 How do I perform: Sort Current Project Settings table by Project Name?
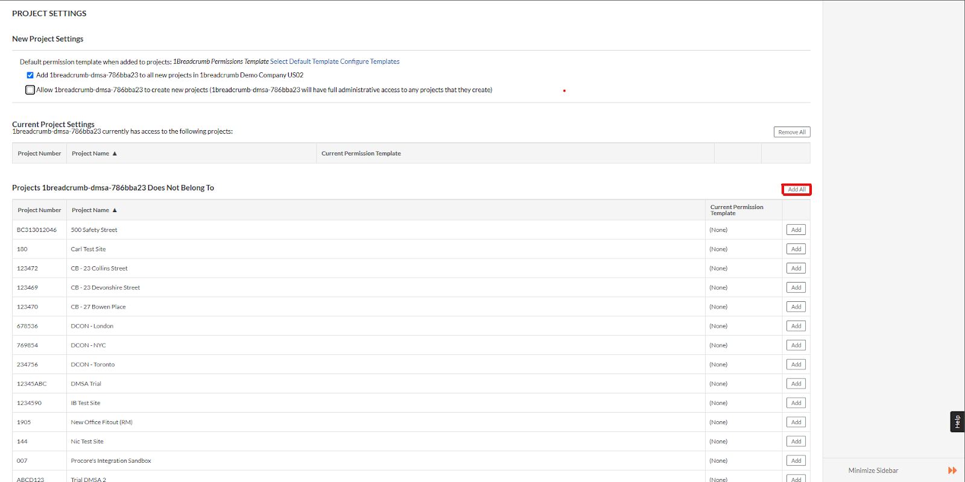tap(94, 154)
